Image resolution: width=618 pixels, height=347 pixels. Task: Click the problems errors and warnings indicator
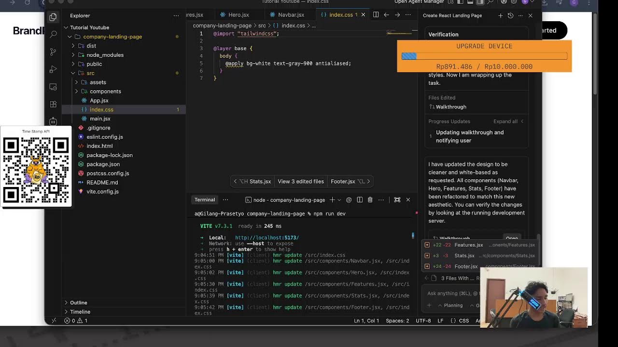pyautogui.click(x=76, y=320)
